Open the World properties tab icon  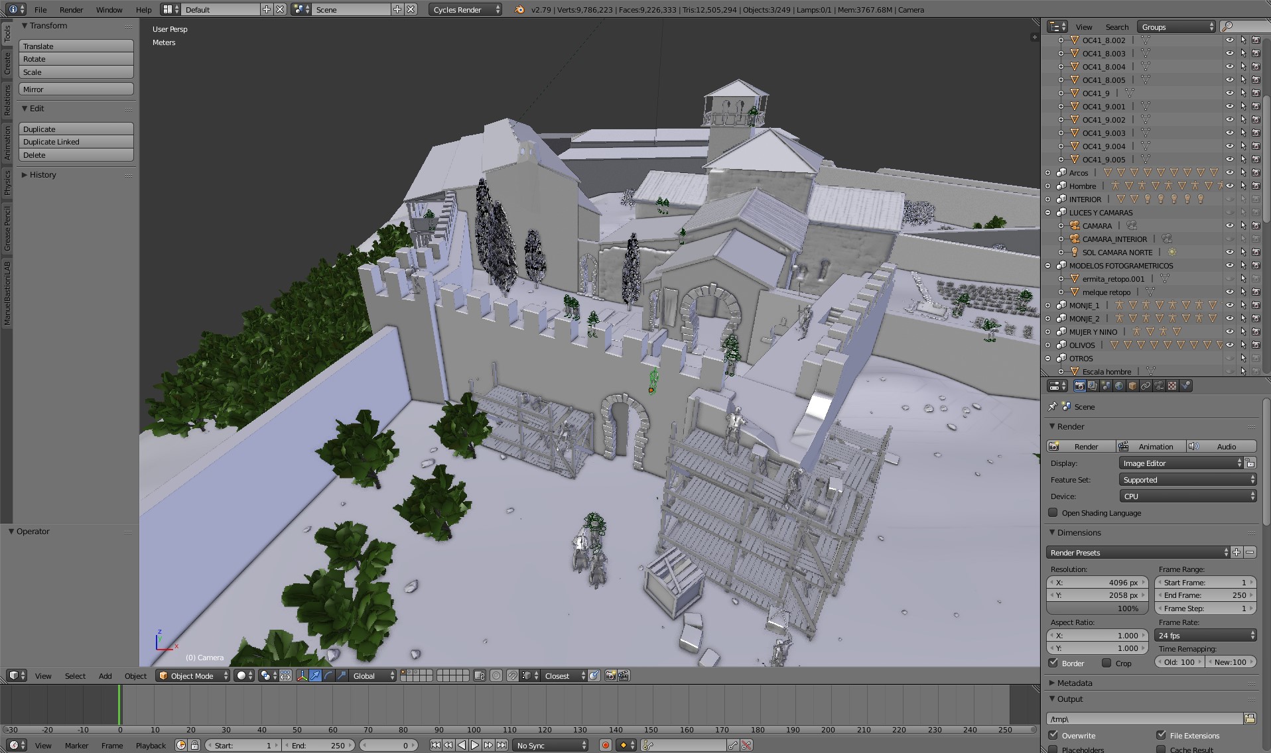pyautogui.click(x=1119, y=386)
